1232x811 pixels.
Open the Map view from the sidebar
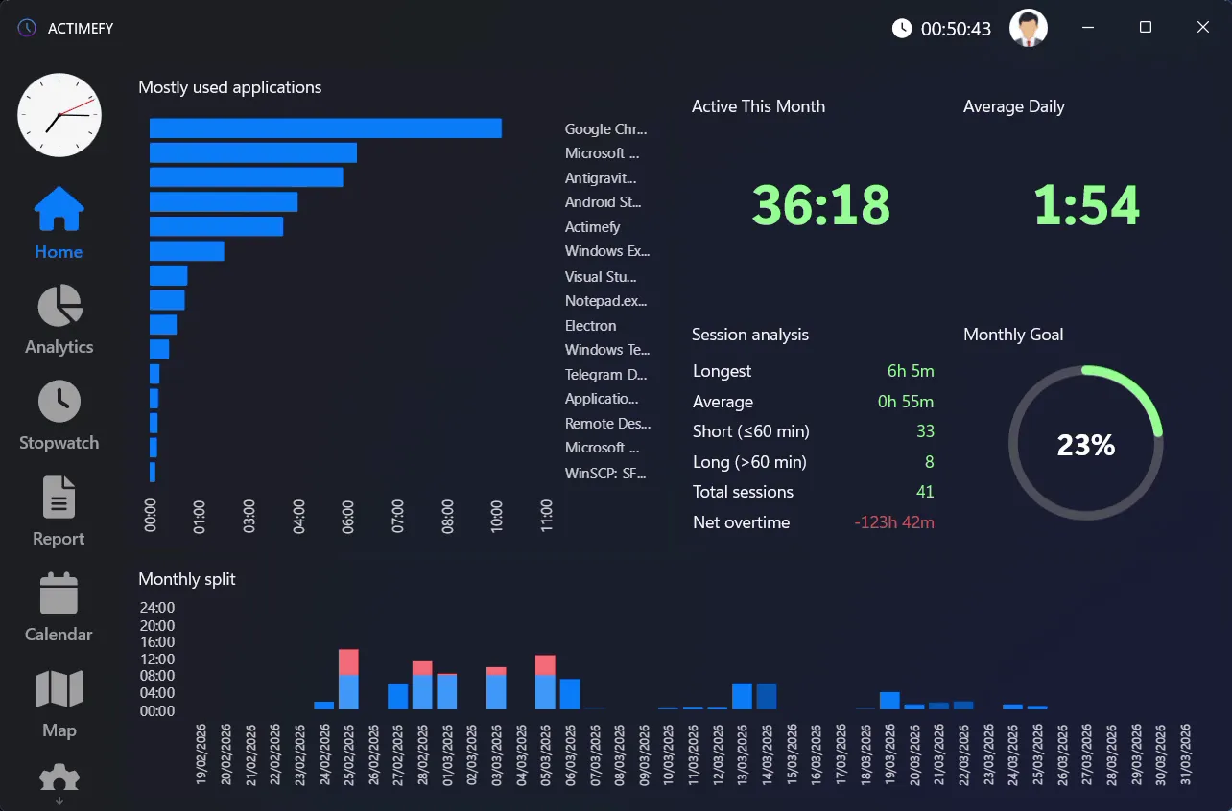click(x=58, y=705)
